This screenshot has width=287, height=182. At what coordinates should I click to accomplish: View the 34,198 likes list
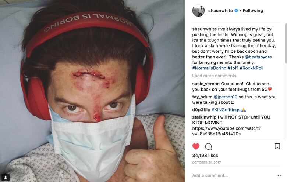pyautogui.click(x=205, y=156)
